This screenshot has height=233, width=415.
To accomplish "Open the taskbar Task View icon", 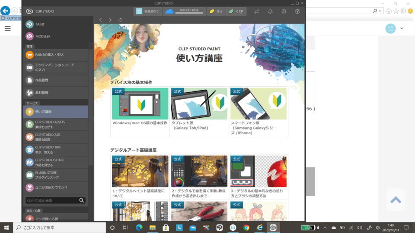I will pos(125,227).
